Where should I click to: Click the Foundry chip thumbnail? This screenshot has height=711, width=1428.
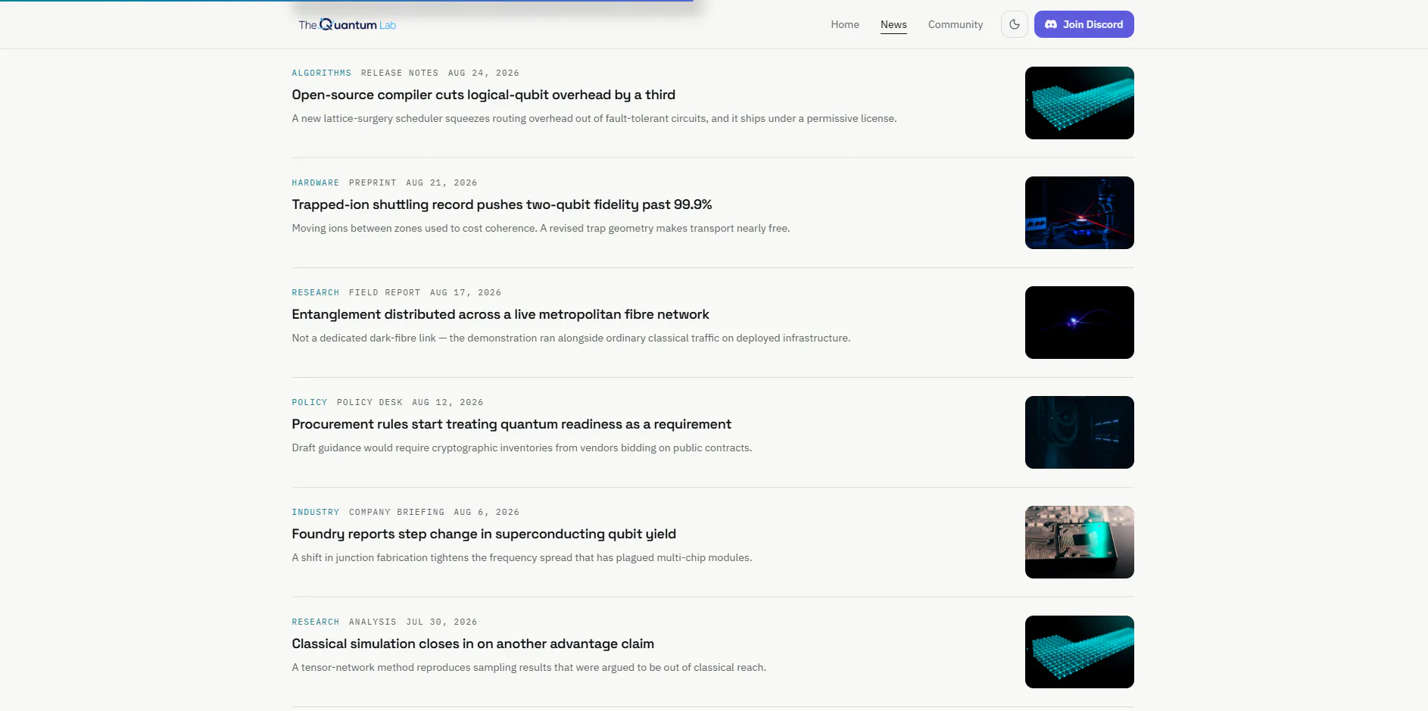[1079, 542]
